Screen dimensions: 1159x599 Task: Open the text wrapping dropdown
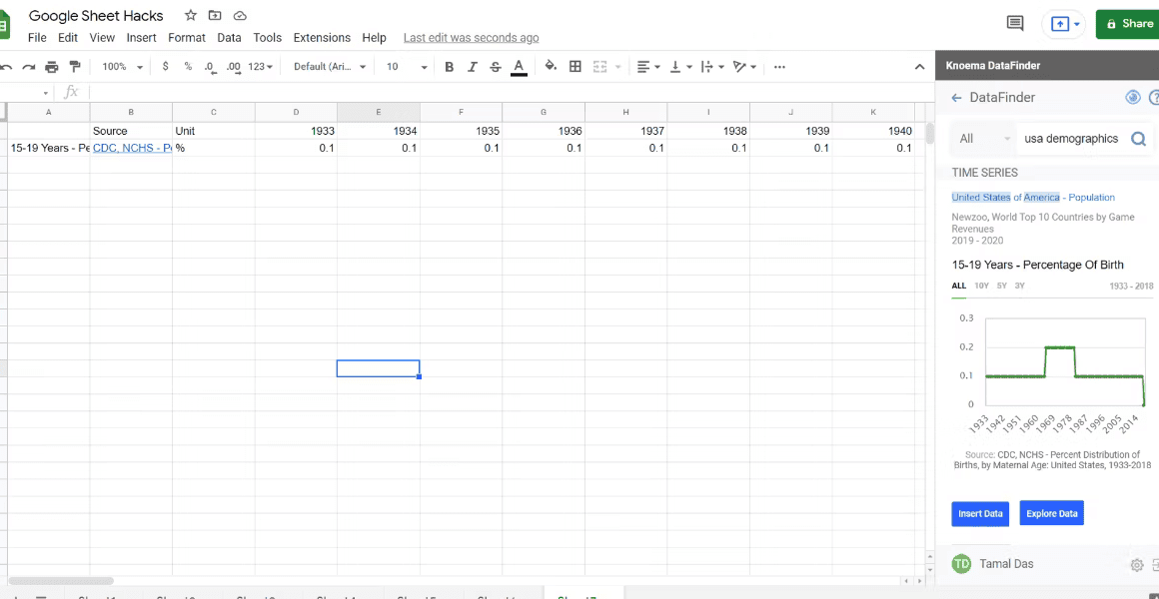(711, 67)
